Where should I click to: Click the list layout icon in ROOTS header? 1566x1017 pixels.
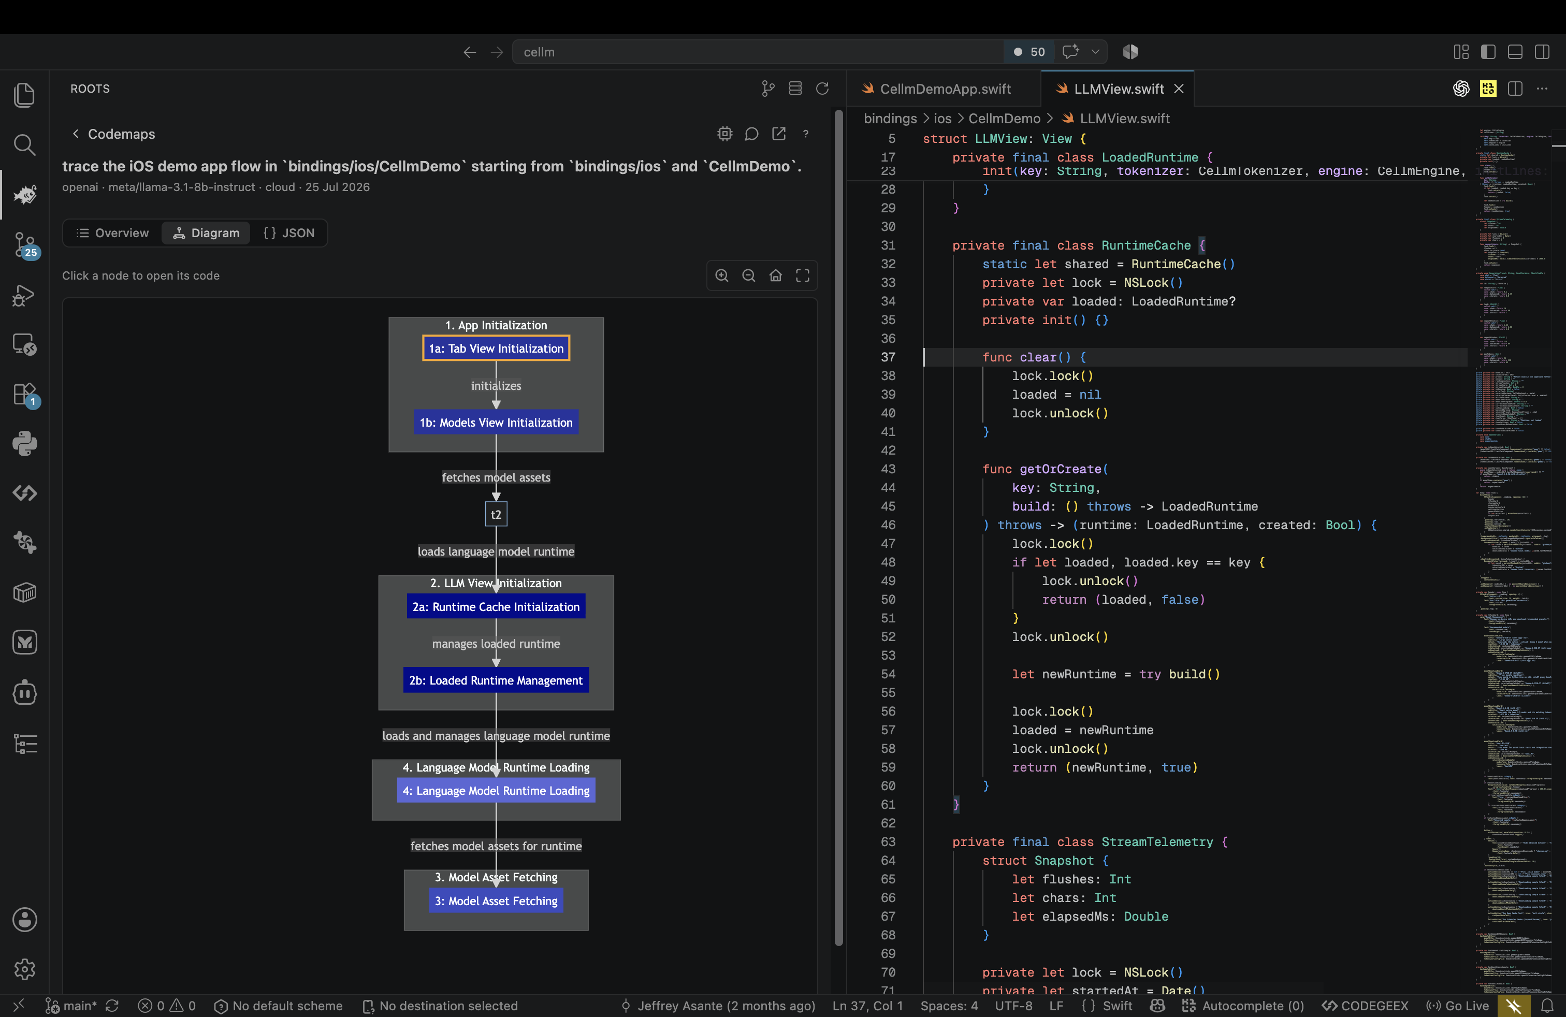tap(795, 88)
